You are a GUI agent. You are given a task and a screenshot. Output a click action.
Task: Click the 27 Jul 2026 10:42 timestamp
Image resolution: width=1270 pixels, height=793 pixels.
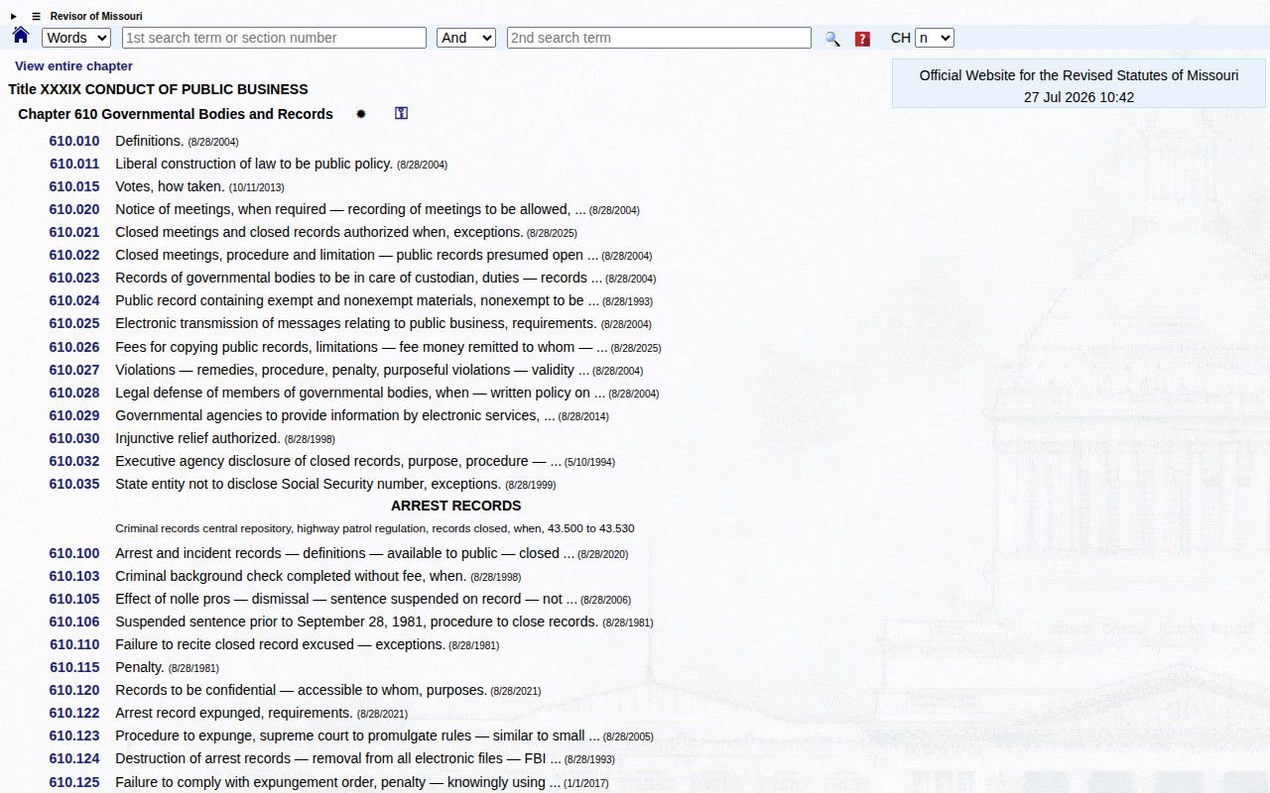pyautogui.click(x=1079, y=97)
